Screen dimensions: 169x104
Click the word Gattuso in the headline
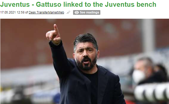(x=49, y=4)
